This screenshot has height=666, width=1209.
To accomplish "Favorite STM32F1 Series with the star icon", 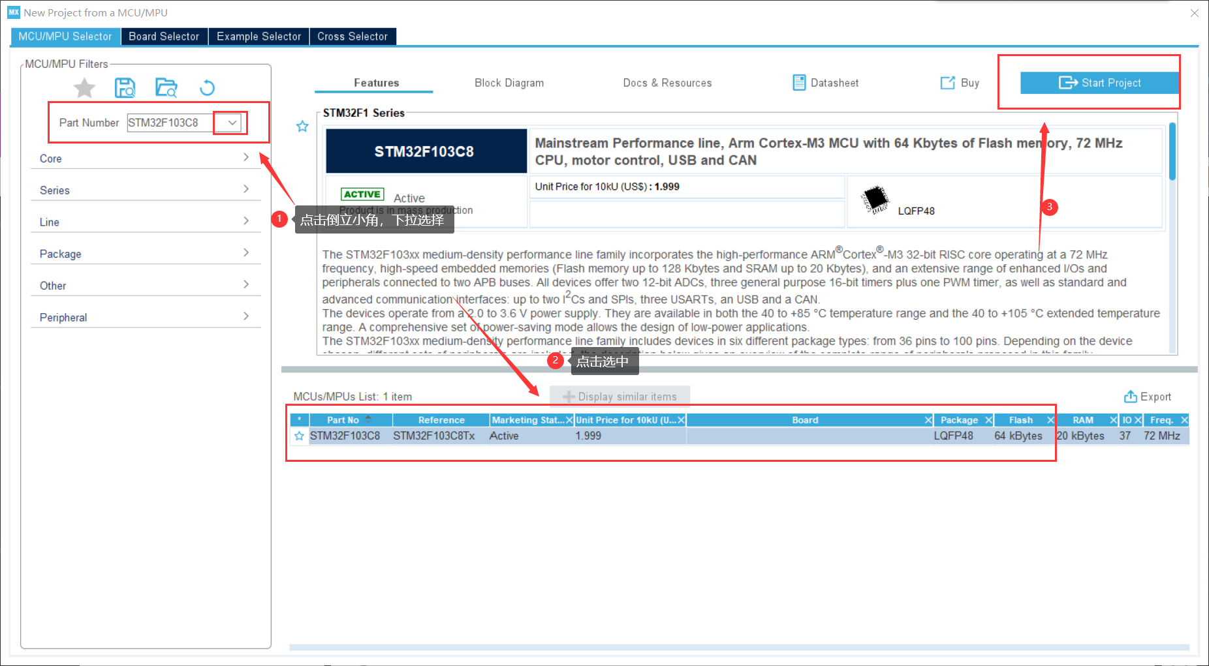I will (302, 127).
